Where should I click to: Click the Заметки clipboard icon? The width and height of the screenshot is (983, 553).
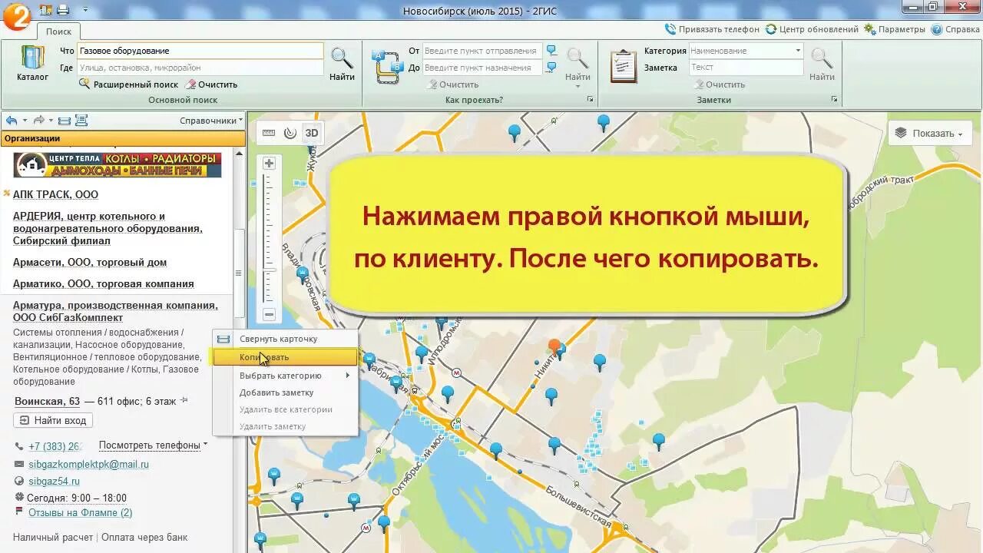pyautogui.click(x=624, y=66)
